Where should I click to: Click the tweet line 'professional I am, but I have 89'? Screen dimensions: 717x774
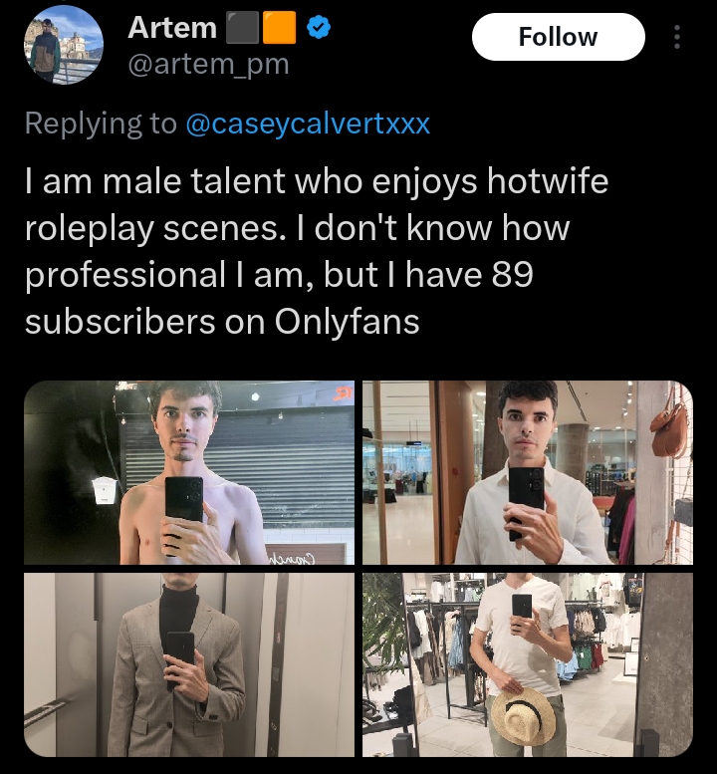point(279,275)
